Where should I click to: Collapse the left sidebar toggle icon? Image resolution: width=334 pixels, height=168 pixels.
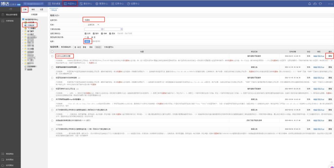[10, 9]
